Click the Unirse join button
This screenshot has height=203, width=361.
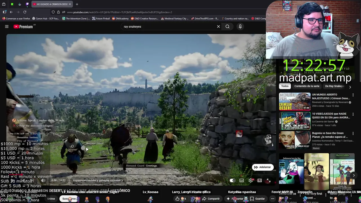click(x=51, y=199)
